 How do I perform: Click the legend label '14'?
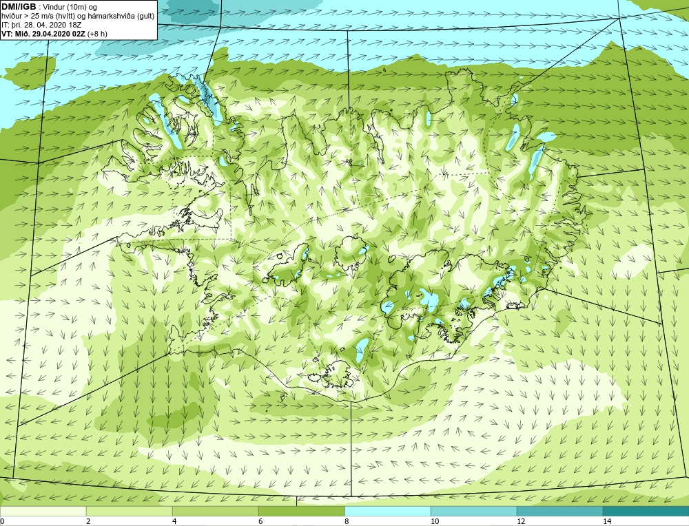607,521
